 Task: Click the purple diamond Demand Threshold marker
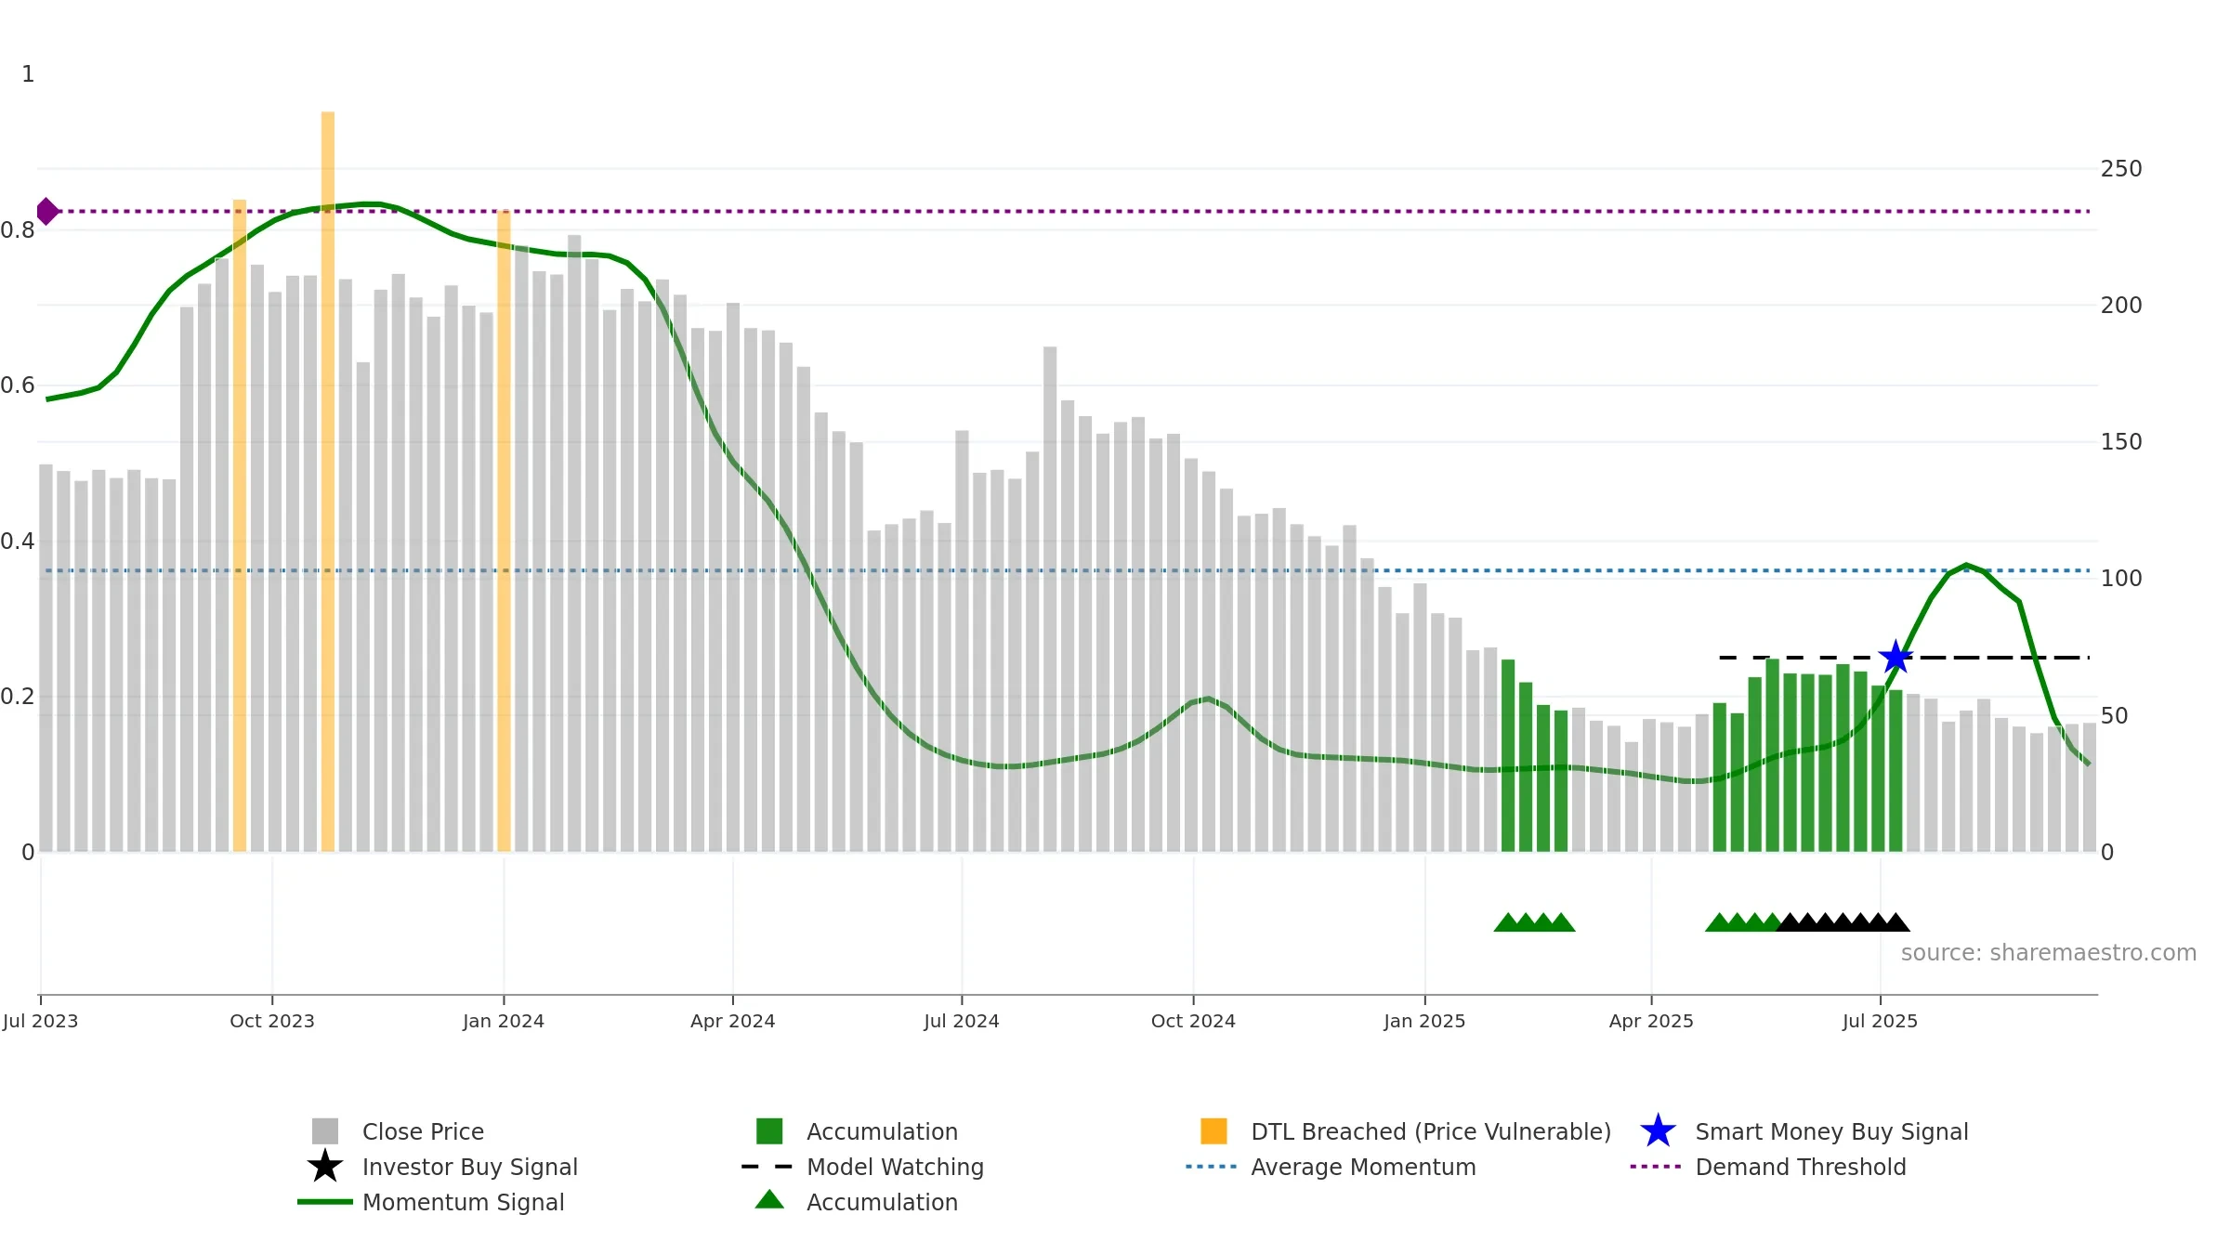(46, 211)
